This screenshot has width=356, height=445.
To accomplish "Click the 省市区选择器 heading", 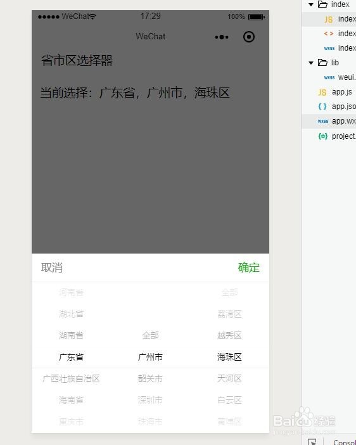I will [77, 60].
